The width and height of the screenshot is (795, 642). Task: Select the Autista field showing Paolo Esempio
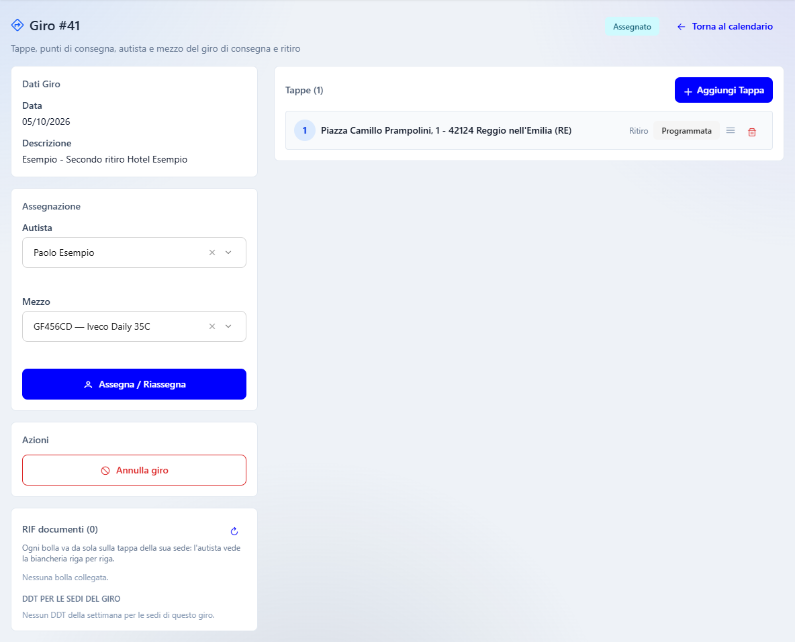point(134,253)
